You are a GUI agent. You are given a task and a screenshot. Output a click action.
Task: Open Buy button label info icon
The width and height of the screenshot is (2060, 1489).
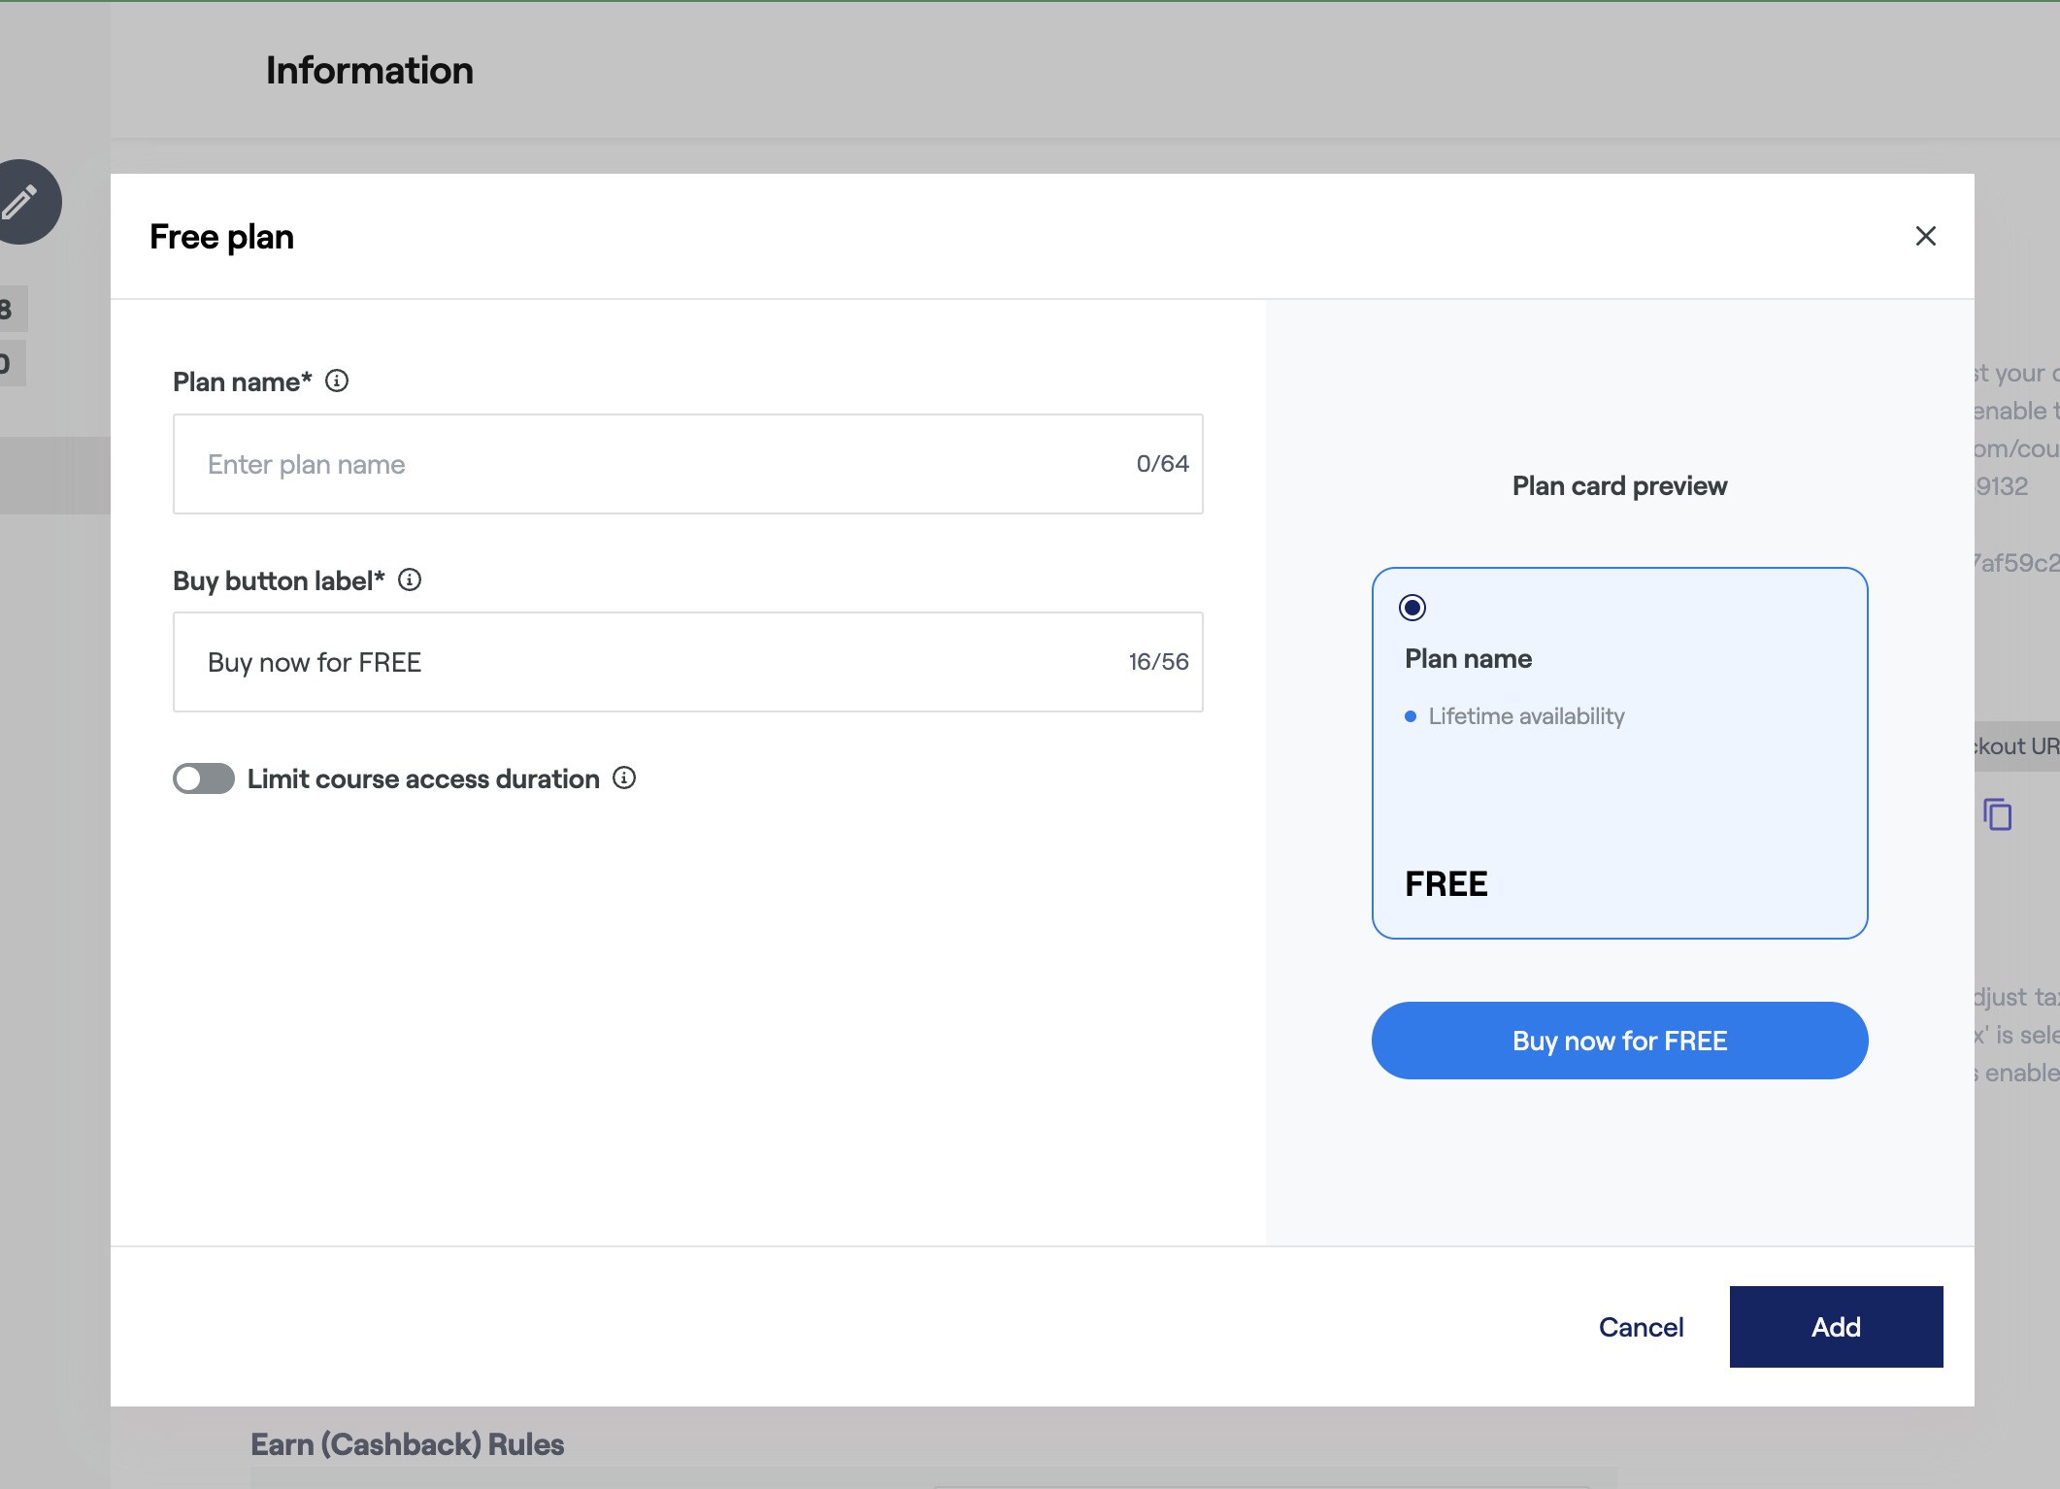(x=410, y=579)
